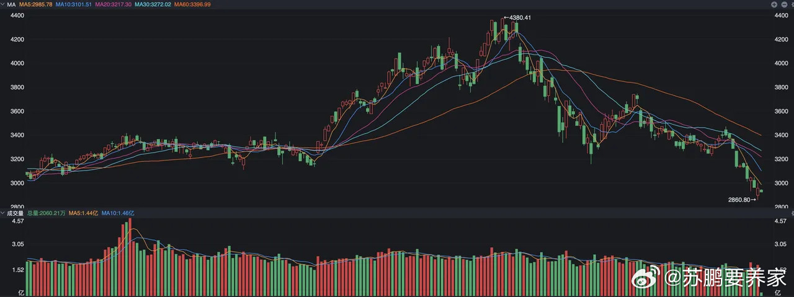Zoom out the chart with the minus icon
This screenshot has width=794, height=297.
point(783,4)
